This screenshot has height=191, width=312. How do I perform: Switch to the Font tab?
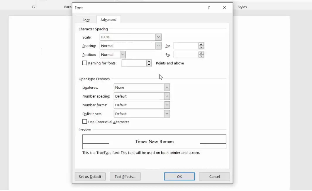point(86,20)
